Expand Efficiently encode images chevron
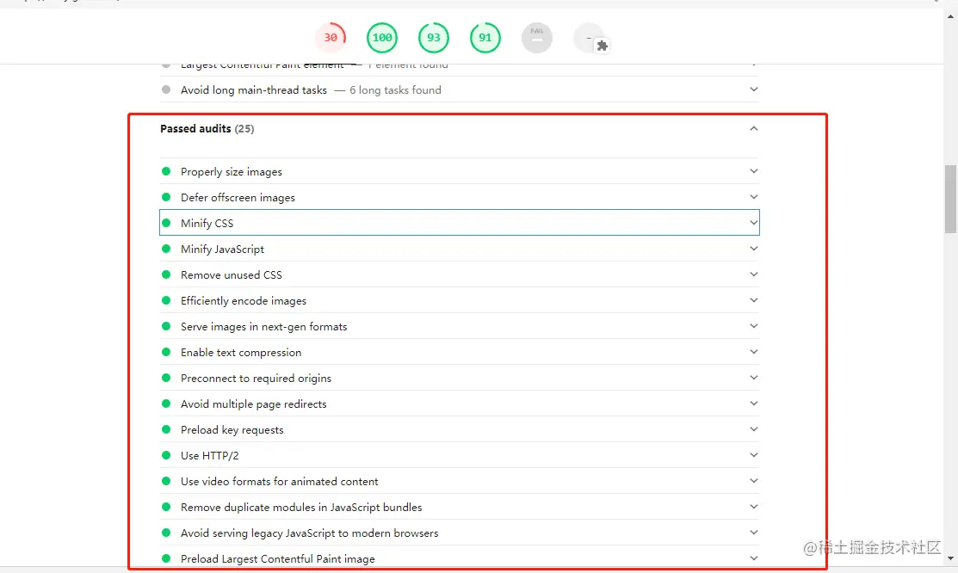 (x=754, y=300)
